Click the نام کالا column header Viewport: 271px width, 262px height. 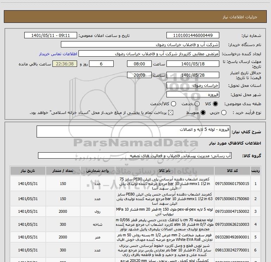point(165,171)
